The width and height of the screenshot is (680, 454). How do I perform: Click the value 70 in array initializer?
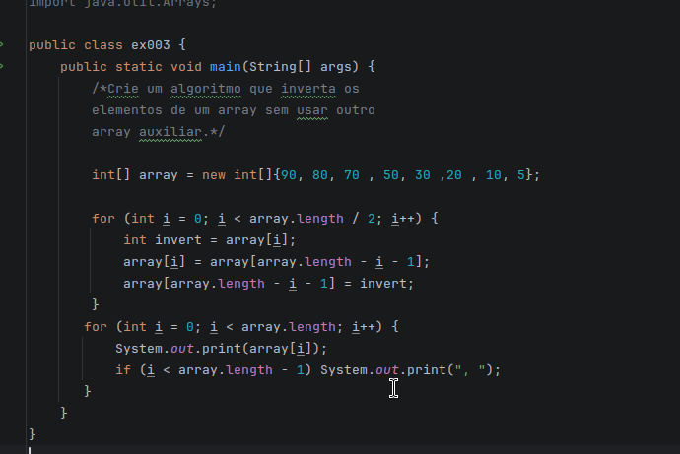tap(352, 175)
